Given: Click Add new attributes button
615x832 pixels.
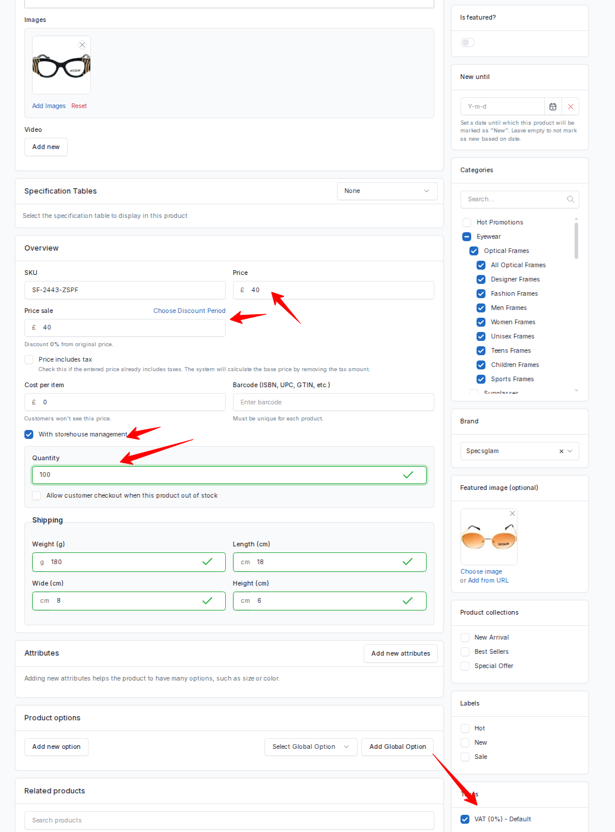Looking at the screenshot, I should 400,653.
